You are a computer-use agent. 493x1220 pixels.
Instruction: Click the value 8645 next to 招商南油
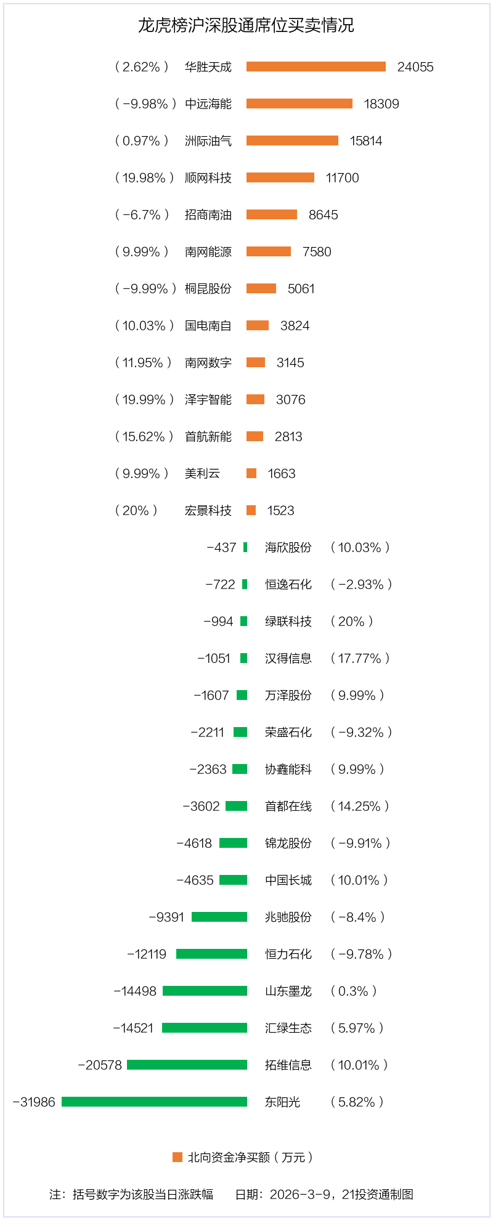[323, 214]
